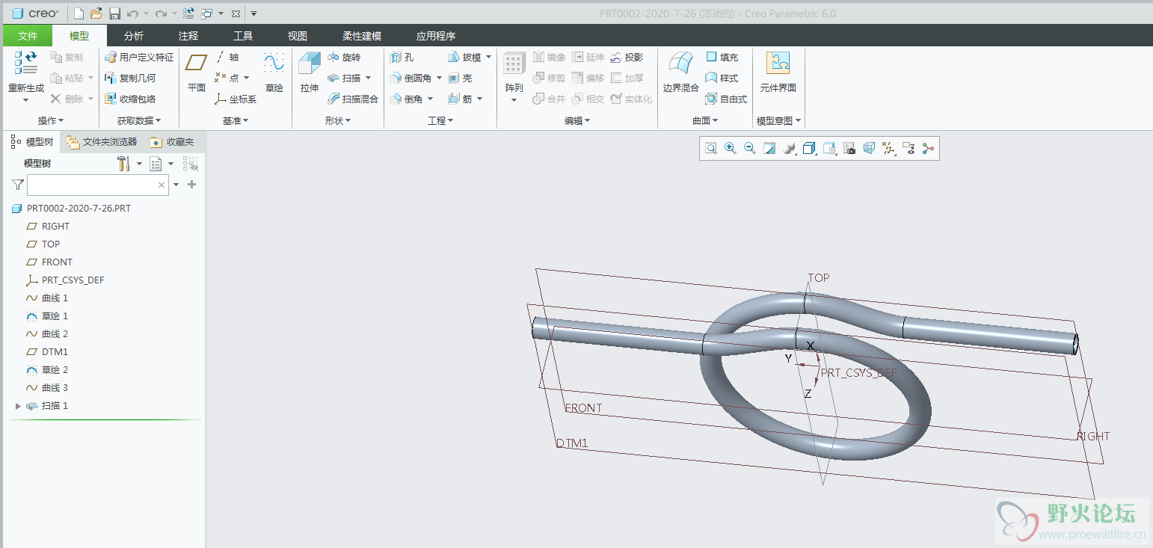Expand the 工程 group dropdown
This screenshot has height=548, width=1153.
tap(440, 120)
